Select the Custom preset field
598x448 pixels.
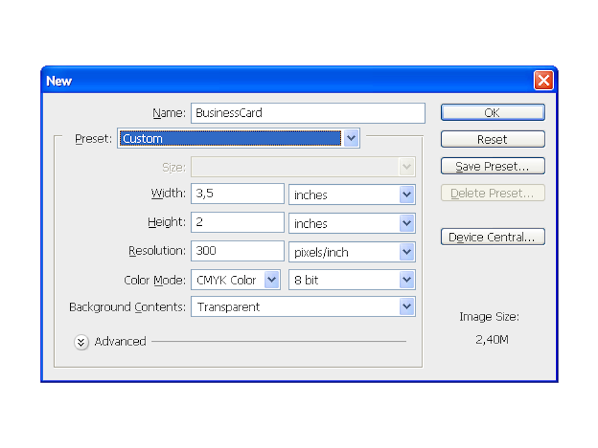click(230, 139)
